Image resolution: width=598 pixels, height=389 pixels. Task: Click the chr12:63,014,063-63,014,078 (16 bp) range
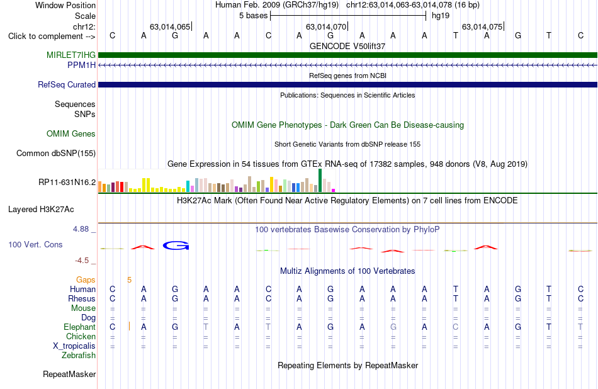pos(413,5)
